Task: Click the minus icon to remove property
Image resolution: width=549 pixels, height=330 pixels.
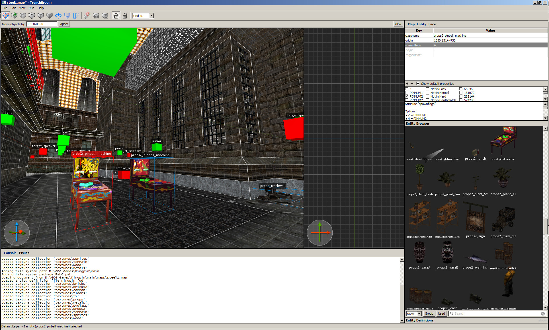Action: [412, 84]
